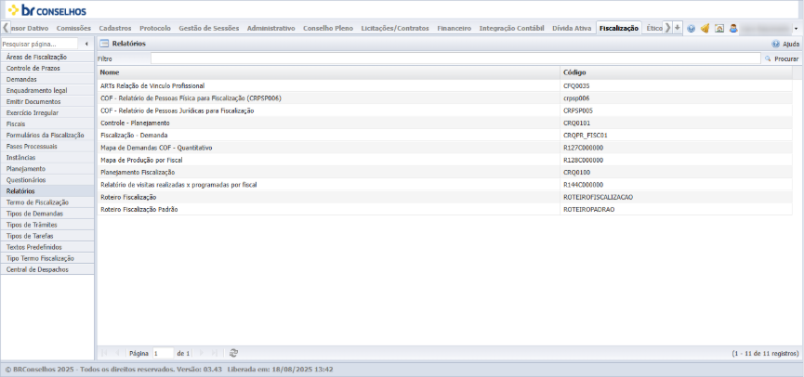Open Fases Processuais in sidebar
The width and height of the screenshot is (804, 377).
point(47,147)
